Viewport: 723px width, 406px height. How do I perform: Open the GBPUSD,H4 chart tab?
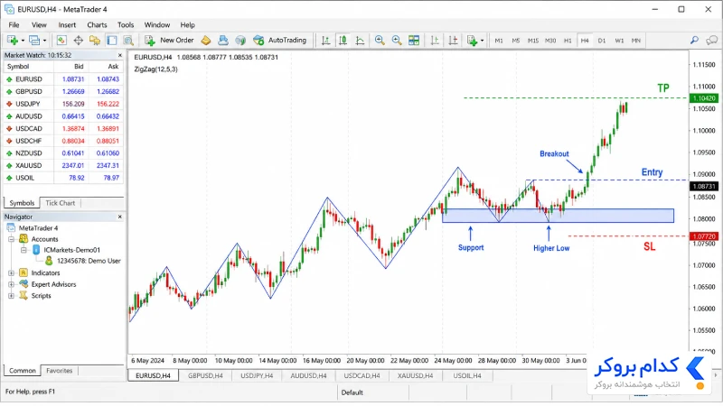pyautogui.click(x=205, y=376)
